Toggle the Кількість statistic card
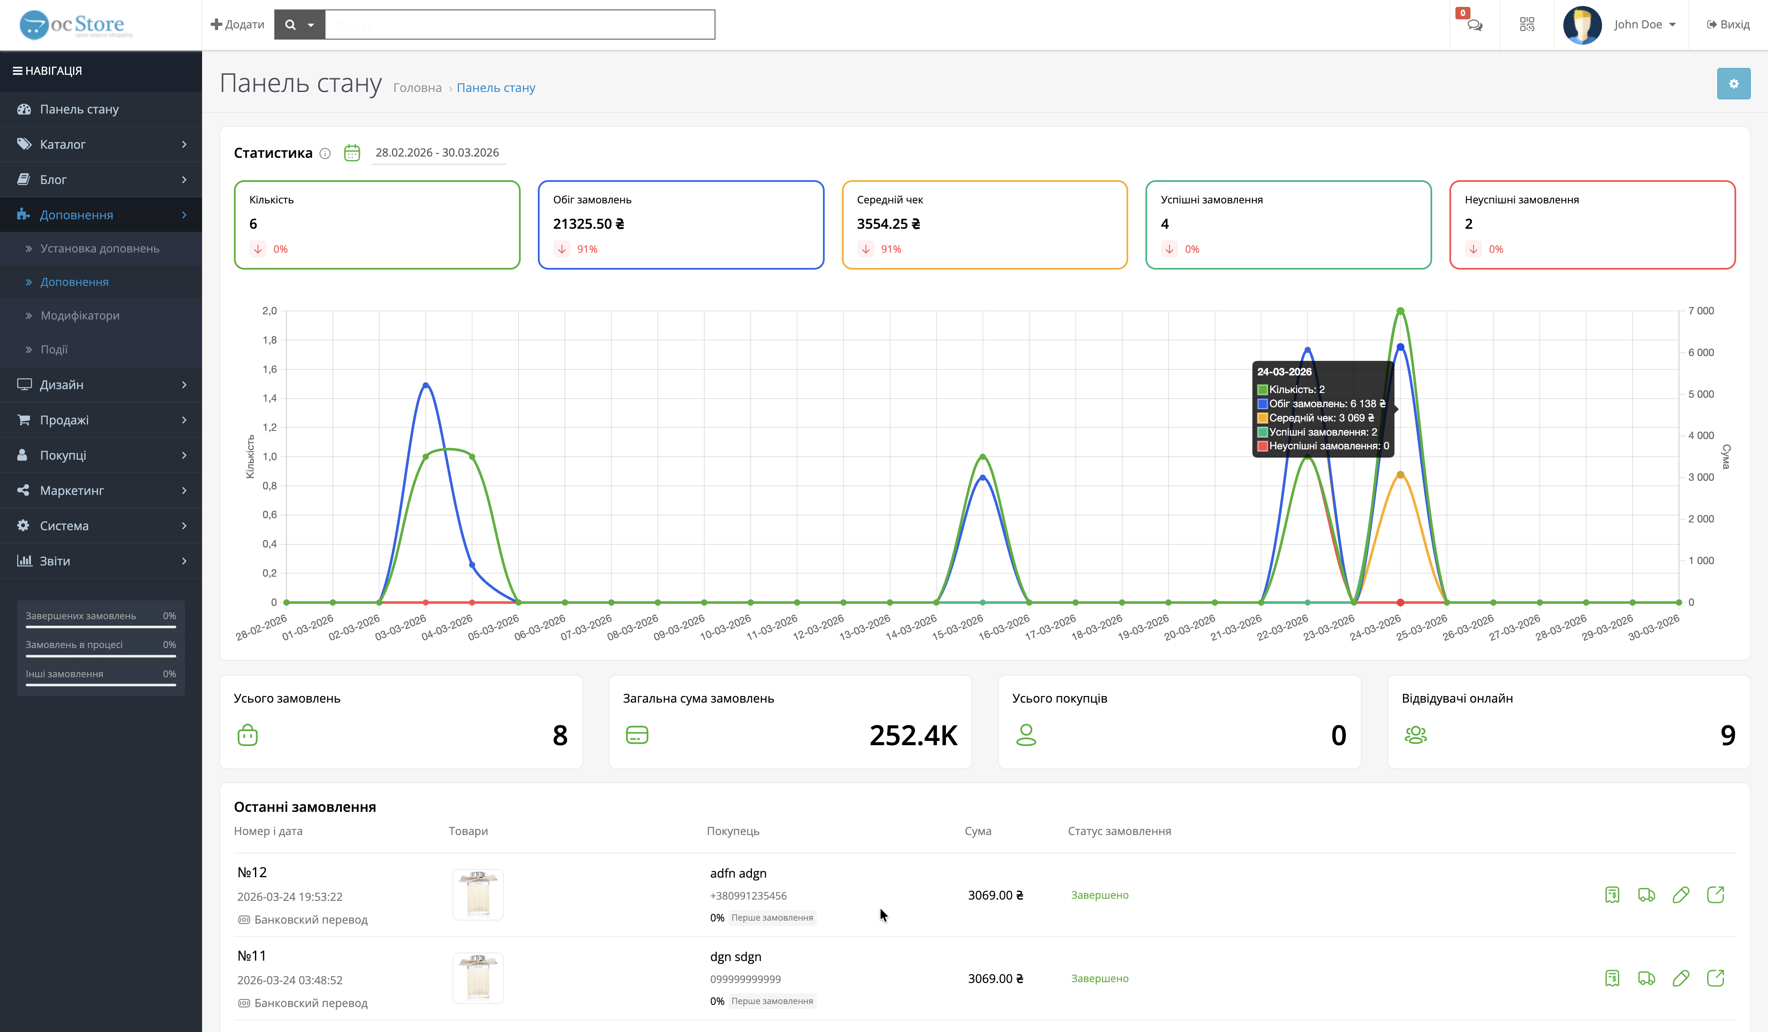The image size is (1768, 1032). (x=377, y=224)
